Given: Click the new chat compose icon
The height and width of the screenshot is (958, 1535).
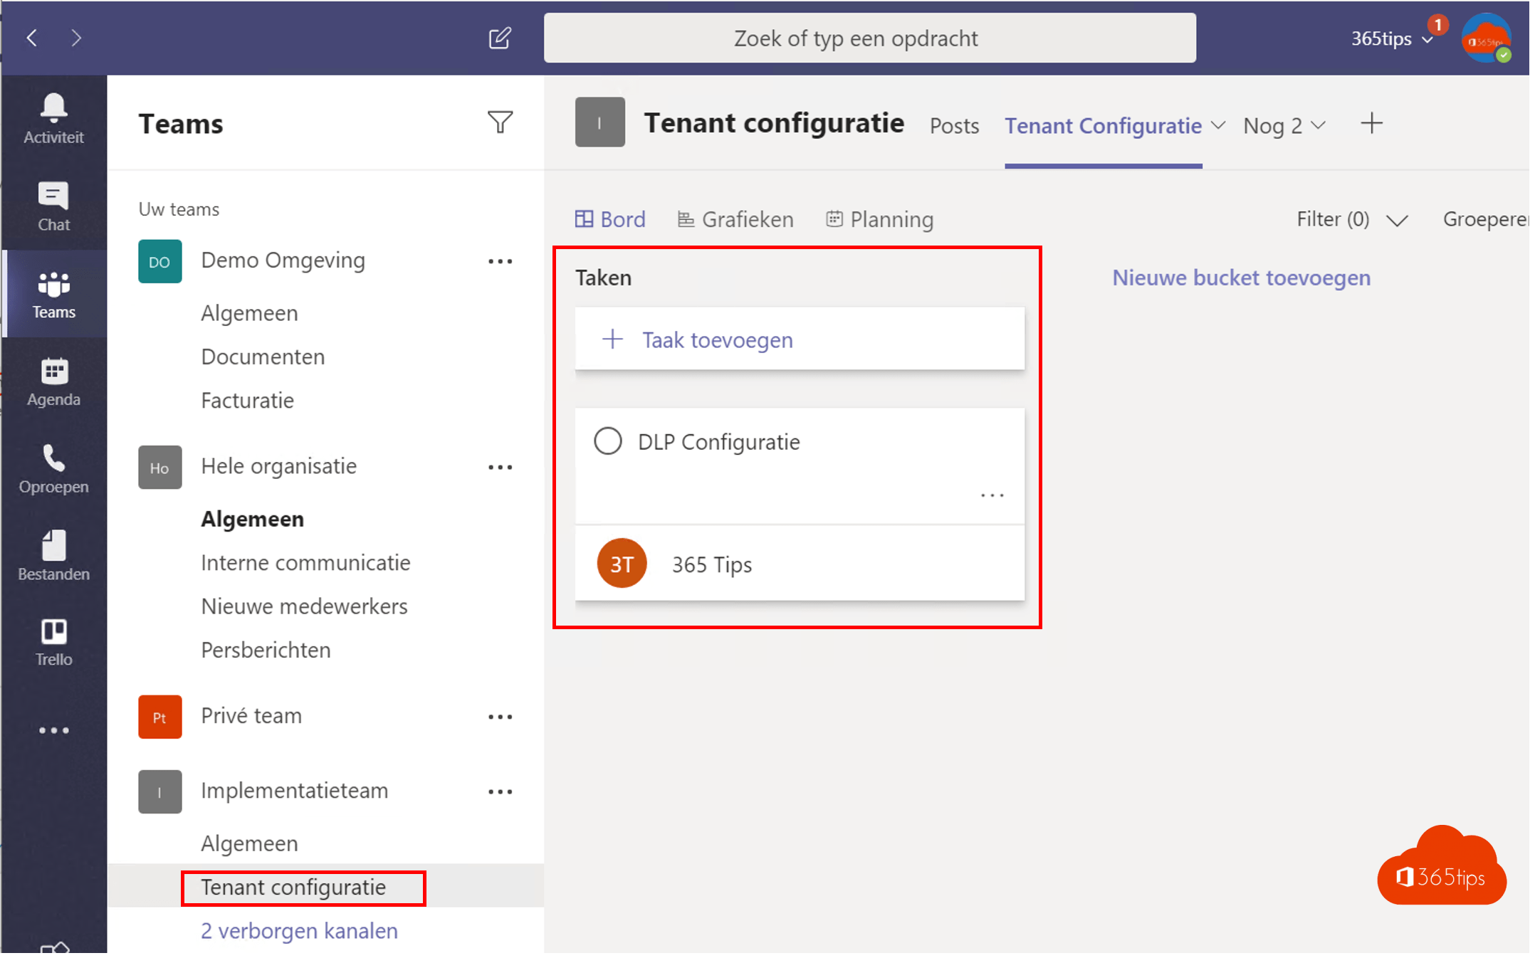Looking at the screenshot, I should click(x=500, y=38).
